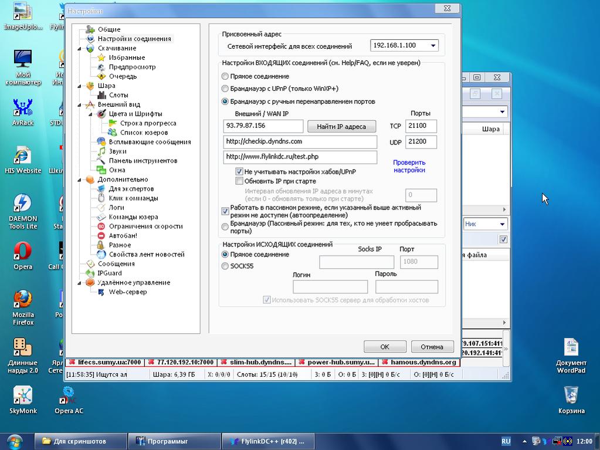Screen dimensions: 600x450
Task: Collapse the Дополнительно tree node
Action: (80, 180)
